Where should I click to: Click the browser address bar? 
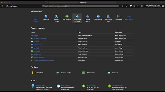[x=82, y=2]
